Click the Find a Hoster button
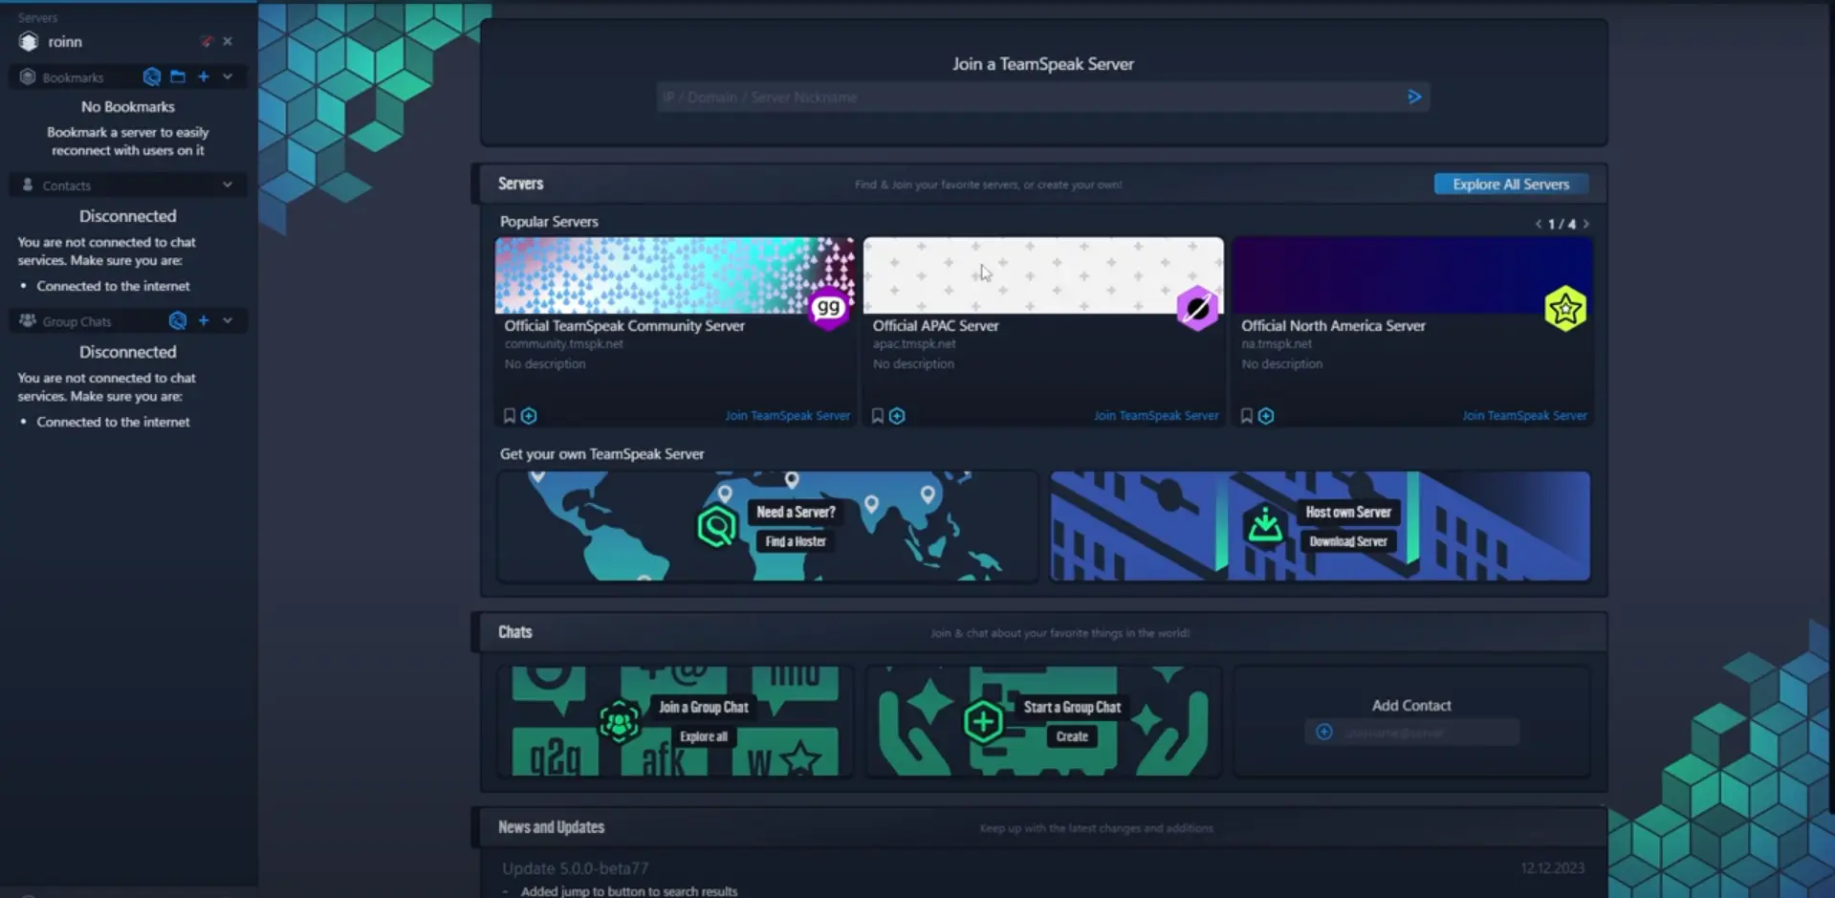The image size is (1835, 898). coord(796,541)
